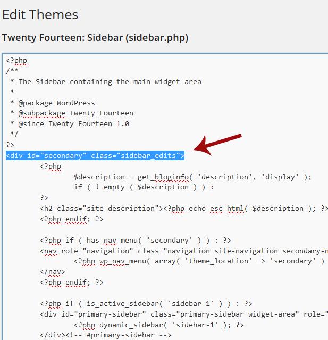Click the $description = get_bloginfo line
Viewport: 328px width, 340px height.
[192, 177]
